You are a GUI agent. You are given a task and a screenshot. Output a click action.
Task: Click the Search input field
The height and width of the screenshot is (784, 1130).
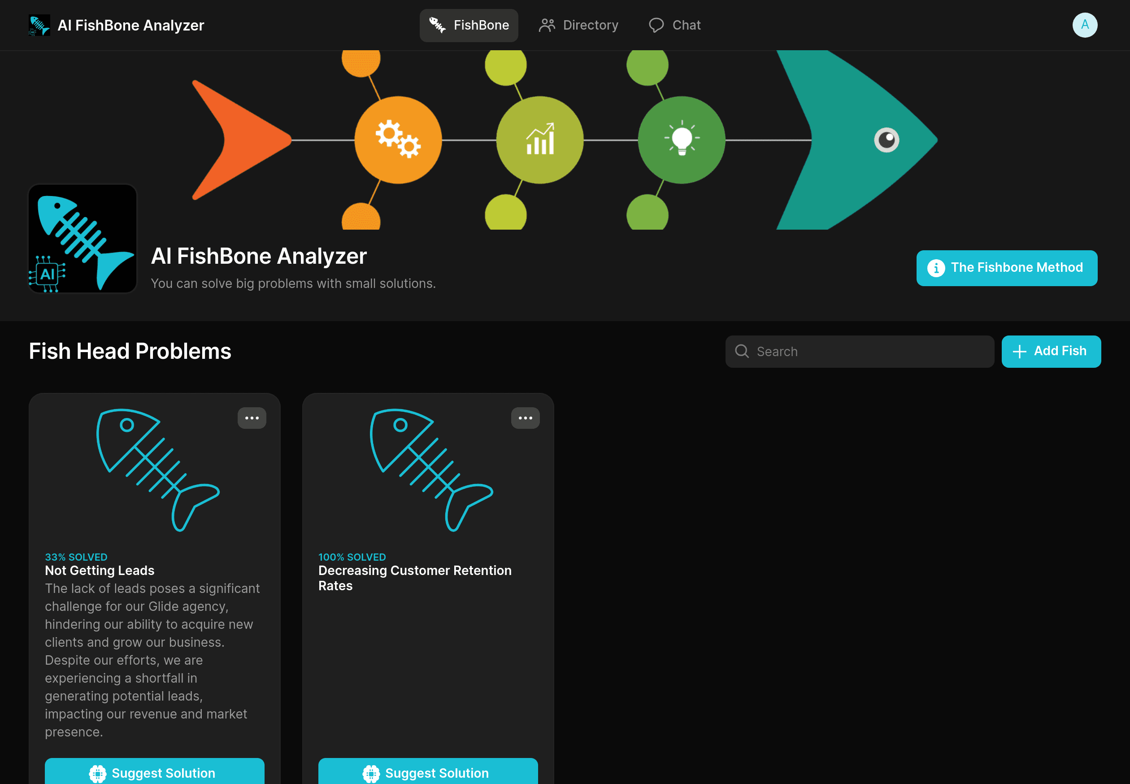click(860, 351)
